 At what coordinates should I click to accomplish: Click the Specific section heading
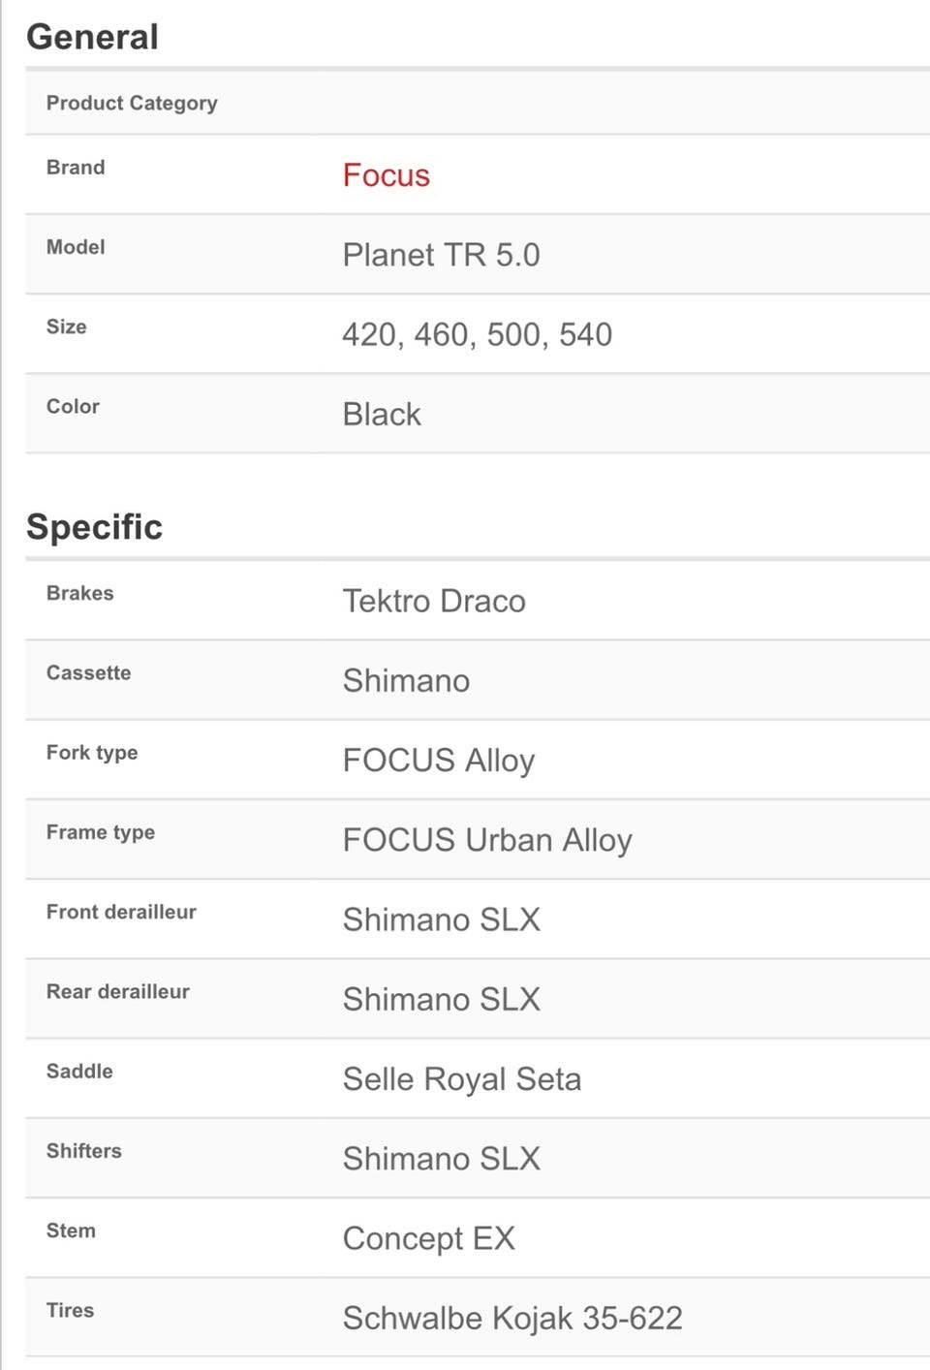click(x=94, y=527)
